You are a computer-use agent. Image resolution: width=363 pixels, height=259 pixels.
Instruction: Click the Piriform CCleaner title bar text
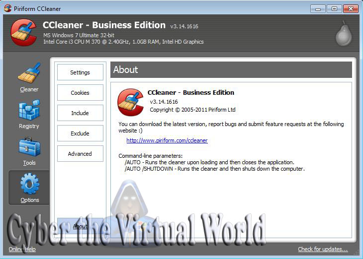click(37, 9)
